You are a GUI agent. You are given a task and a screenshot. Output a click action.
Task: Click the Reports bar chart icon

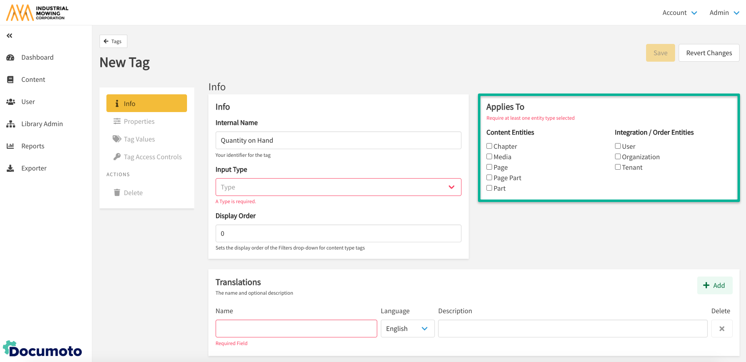(x=10, y=146)
